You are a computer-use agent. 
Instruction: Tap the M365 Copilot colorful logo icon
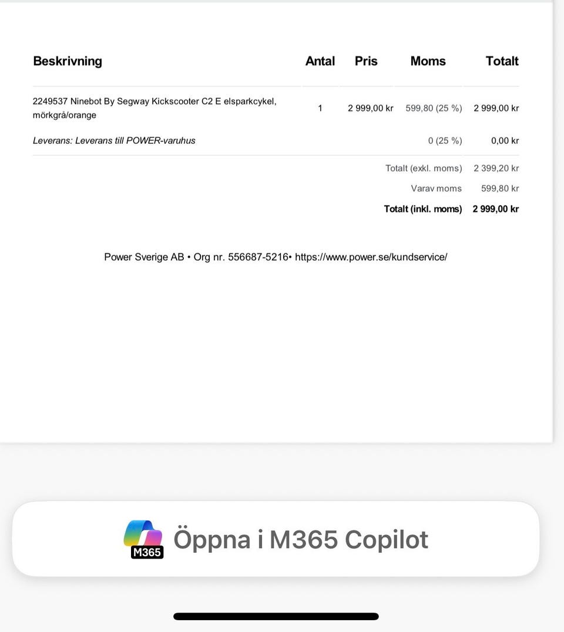pos(143,539)
